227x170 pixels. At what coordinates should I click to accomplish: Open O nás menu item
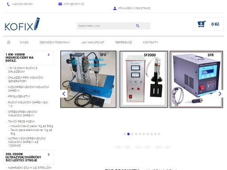[24, 42]
